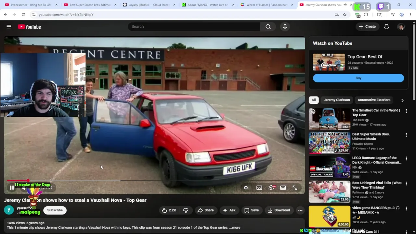Viewport: 416px width, 234px height.
Task: Open the uploader's channel avatar
Action: pyautogui.click(x=9, y=210)
